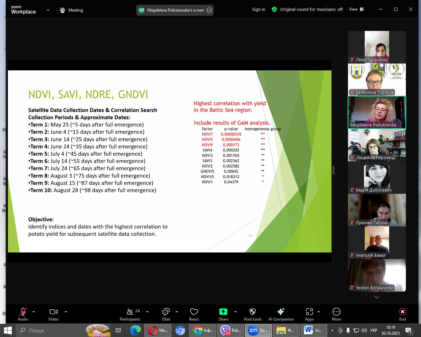Open the Zoom Workplace dropdown chevron
This screenshot has height=337, width=421.
pos(48,10)
